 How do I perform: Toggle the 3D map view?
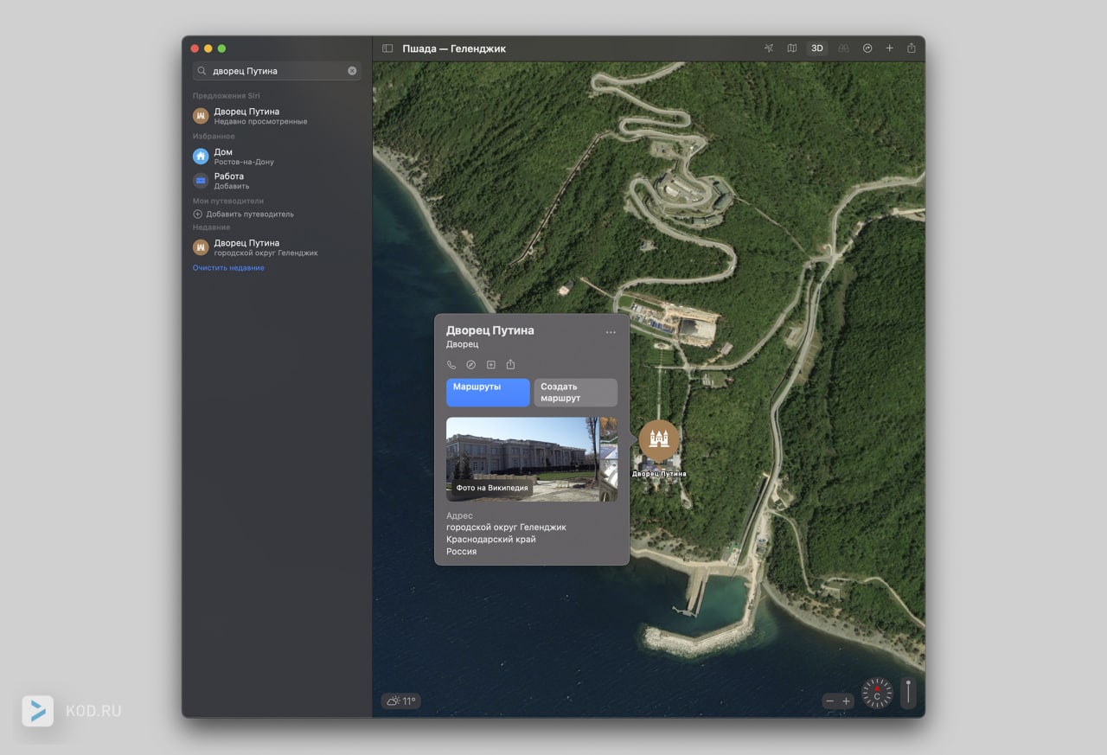pyautogui.click(x=817, y=48)
